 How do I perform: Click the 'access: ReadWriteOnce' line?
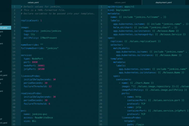coord(38,118)
